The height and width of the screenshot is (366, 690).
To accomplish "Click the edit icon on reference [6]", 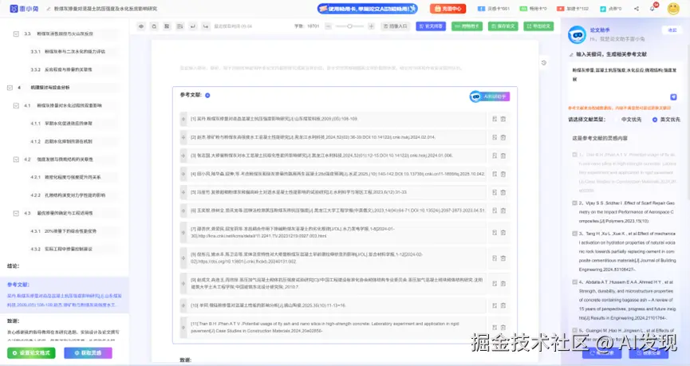I will (x=495, y=211).
